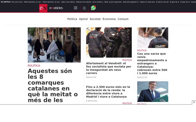Click the 'ÉS NOTÍCIA' ticker label
The height and width of the screenshot is (122, 196).
tap(6, 2)
